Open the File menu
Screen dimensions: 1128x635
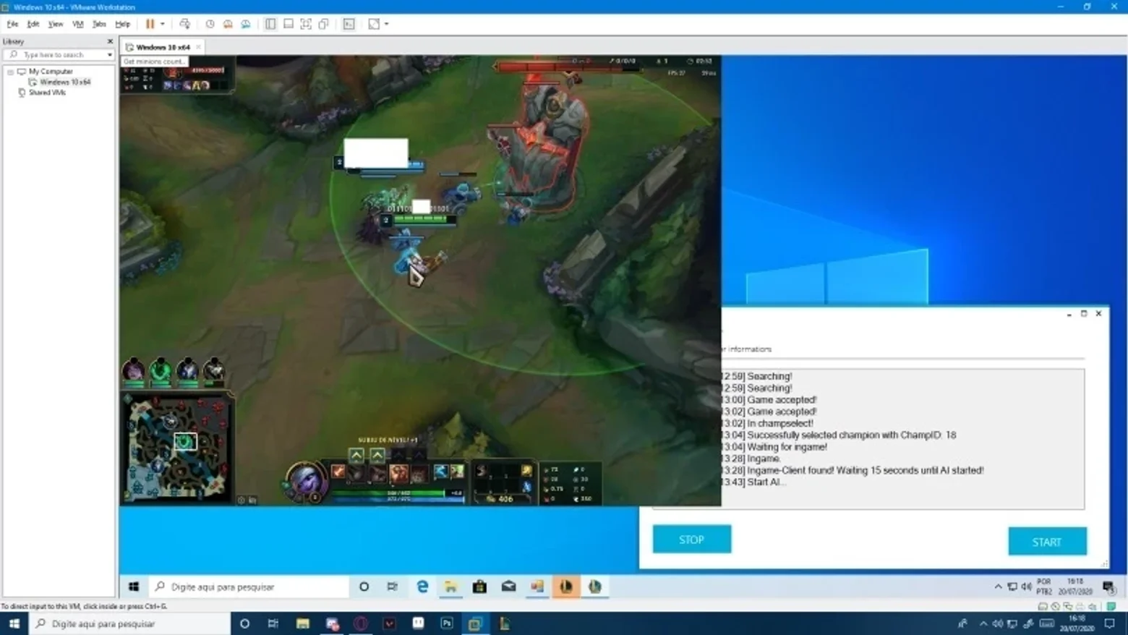pyautogui.click(x=12, y=24)
